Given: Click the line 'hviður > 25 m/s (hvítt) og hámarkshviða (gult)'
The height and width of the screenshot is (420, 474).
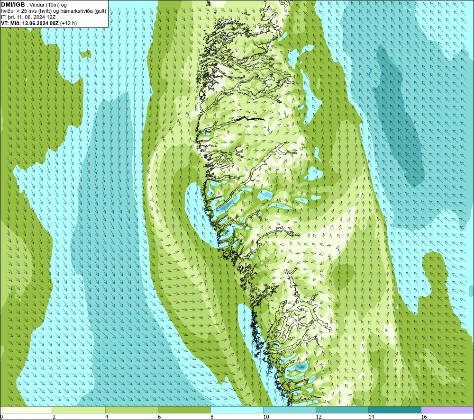Looking at the screenshot, I should click(54, 11).
